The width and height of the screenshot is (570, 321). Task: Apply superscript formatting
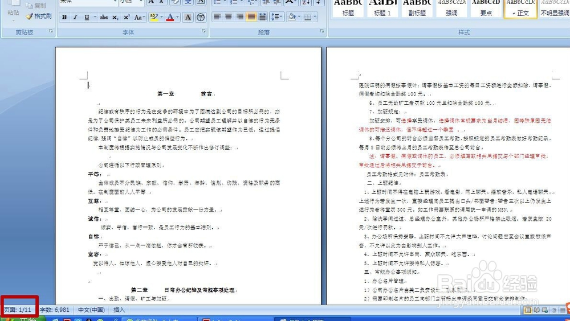pos(127,17)
